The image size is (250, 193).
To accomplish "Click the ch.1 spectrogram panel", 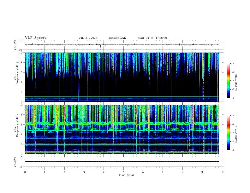I will [122, 77].
